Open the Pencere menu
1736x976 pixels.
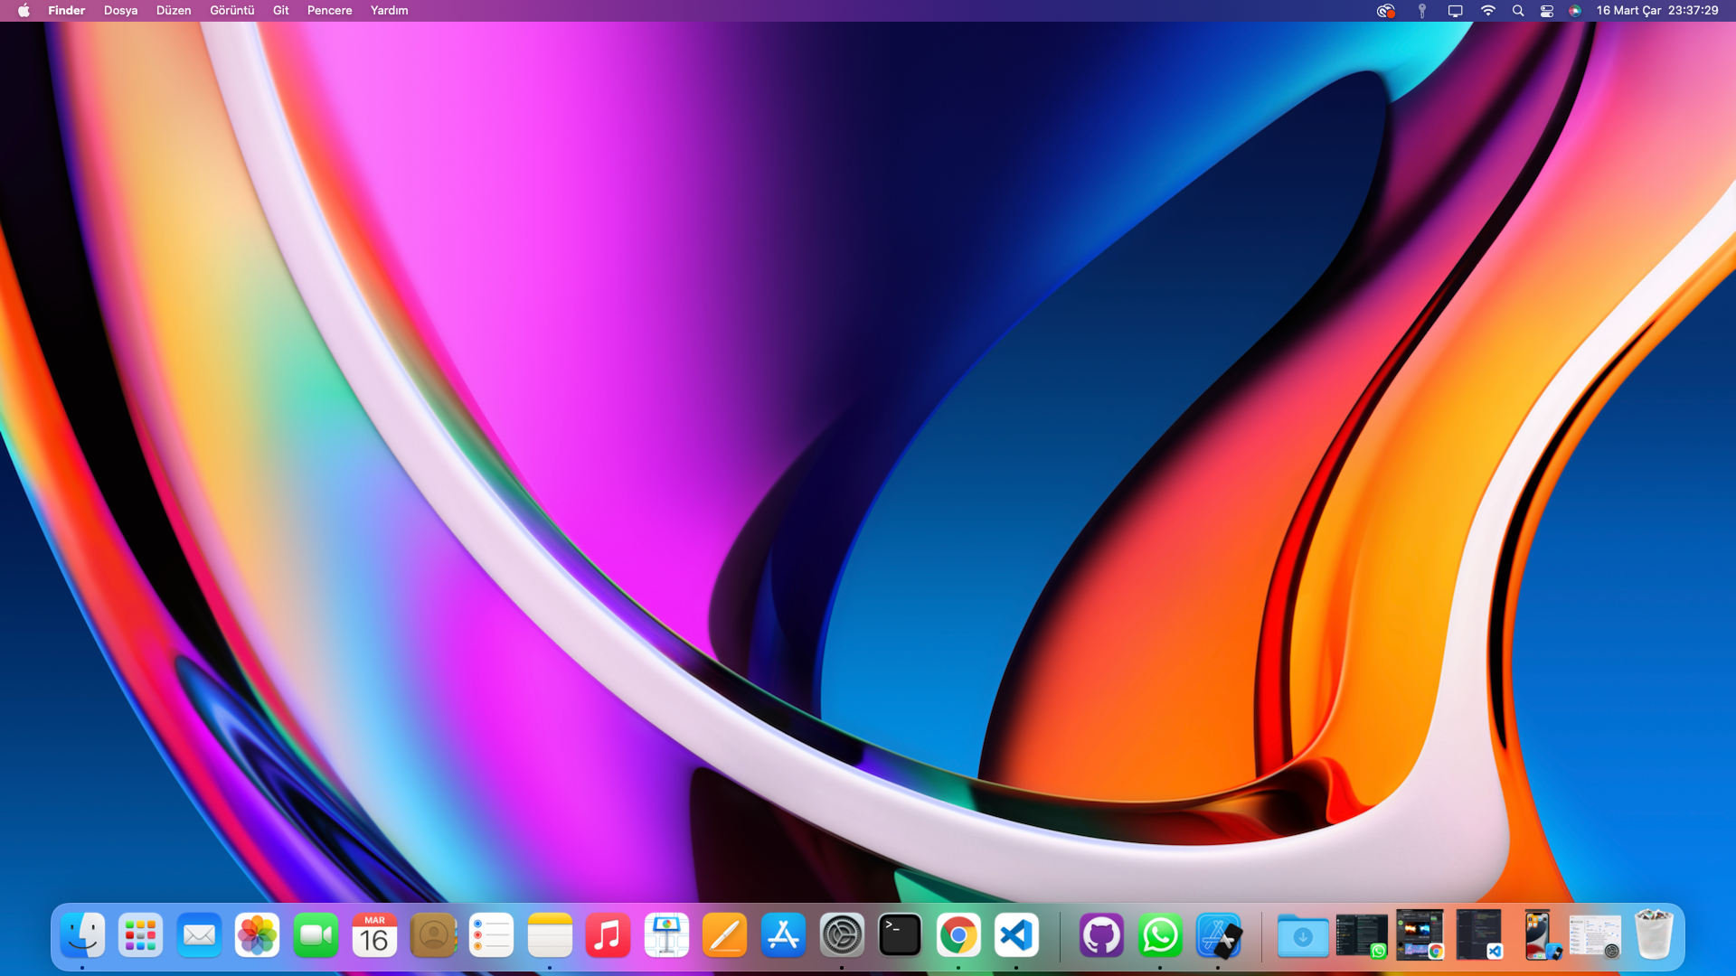(x=329, y=11)
